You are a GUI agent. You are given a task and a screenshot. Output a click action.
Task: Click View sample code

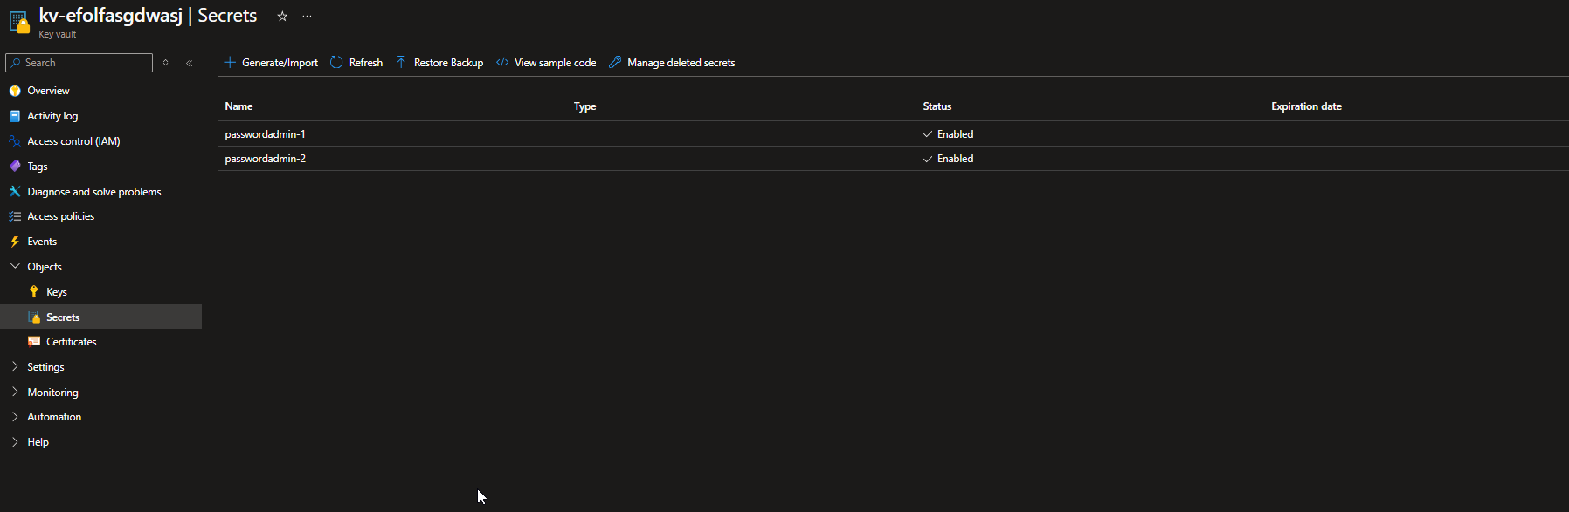tap(546, 63)
